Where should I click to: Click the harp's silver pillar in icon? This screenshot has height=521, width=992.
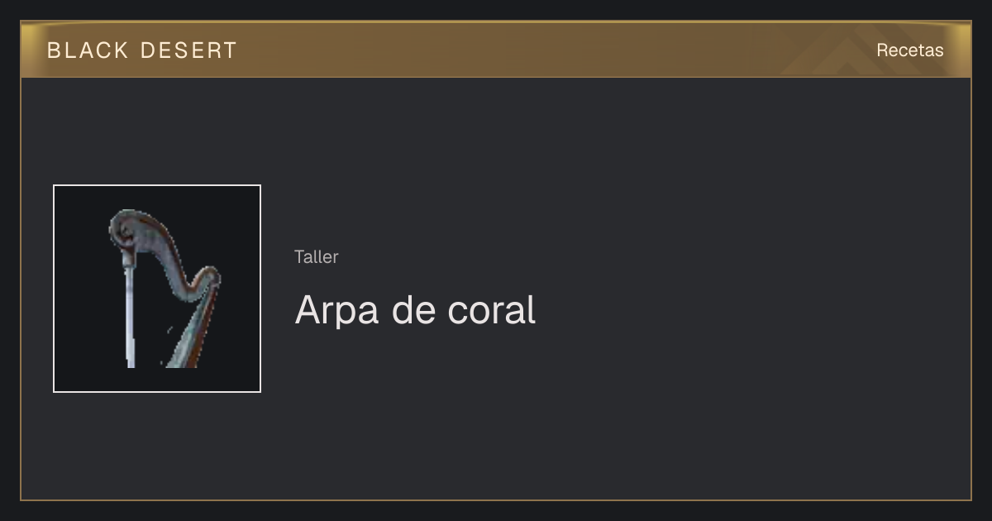(x=129, y=310)
